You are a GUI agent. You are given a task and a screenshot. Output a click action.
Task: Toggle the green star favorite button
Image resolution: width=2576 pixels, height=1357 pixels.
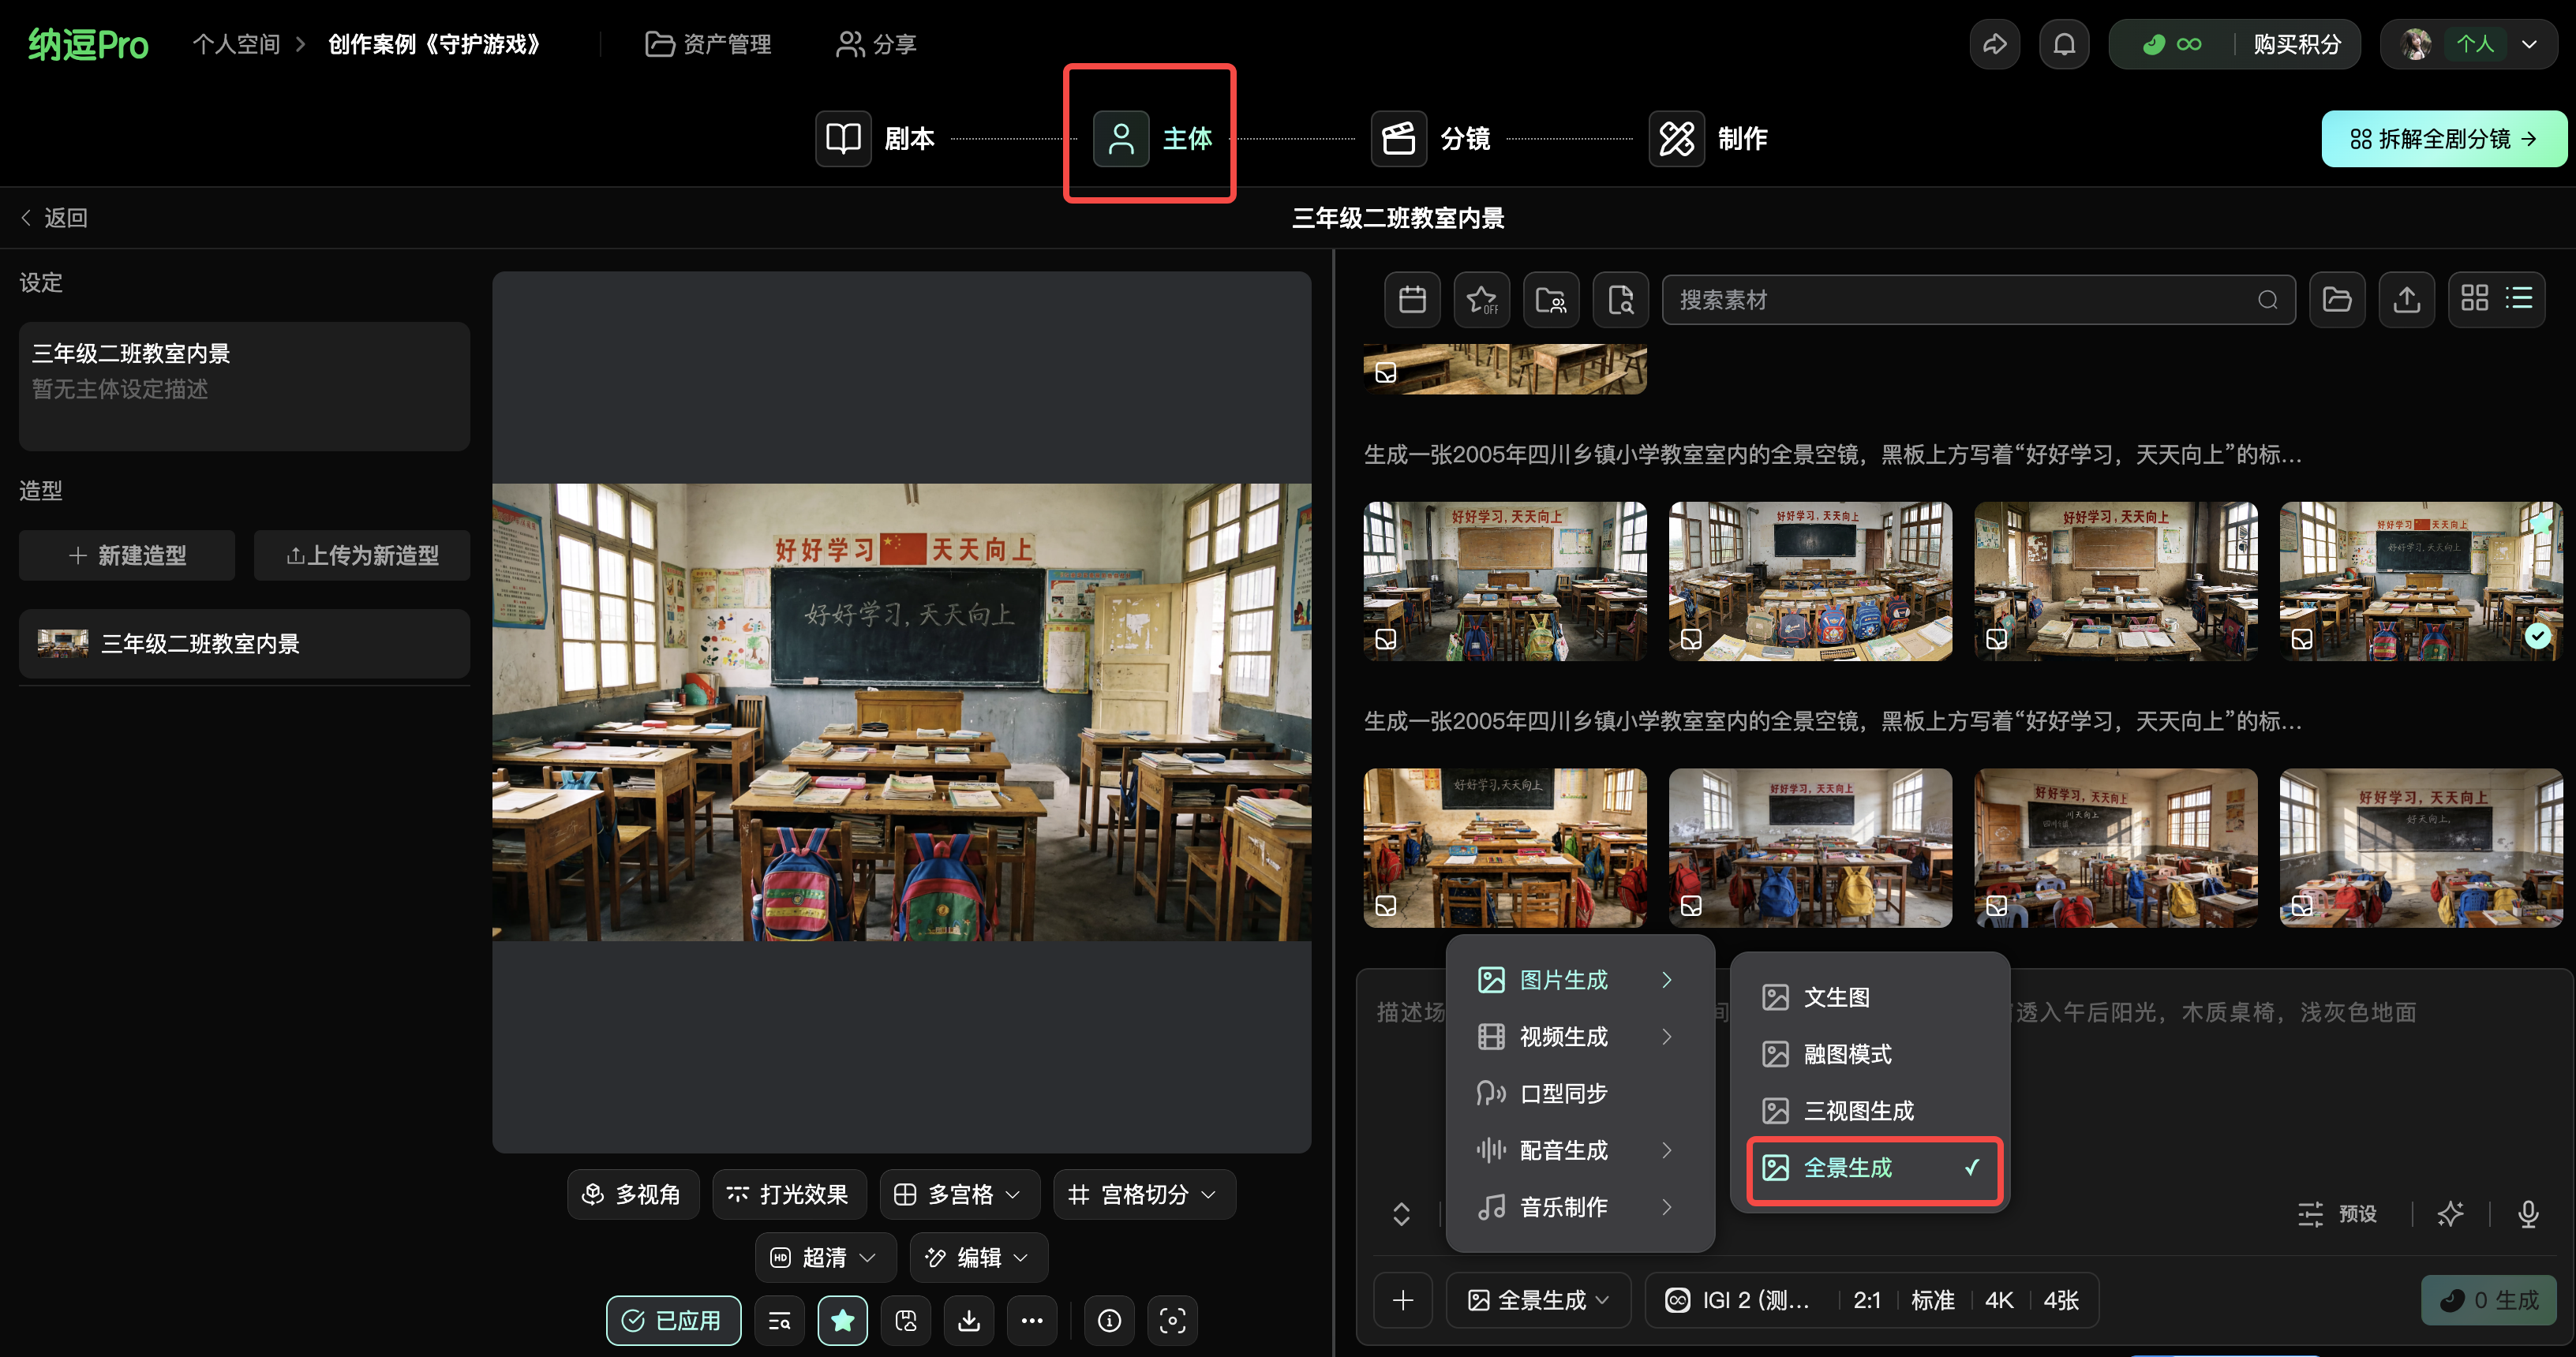tap(842, 1320)
